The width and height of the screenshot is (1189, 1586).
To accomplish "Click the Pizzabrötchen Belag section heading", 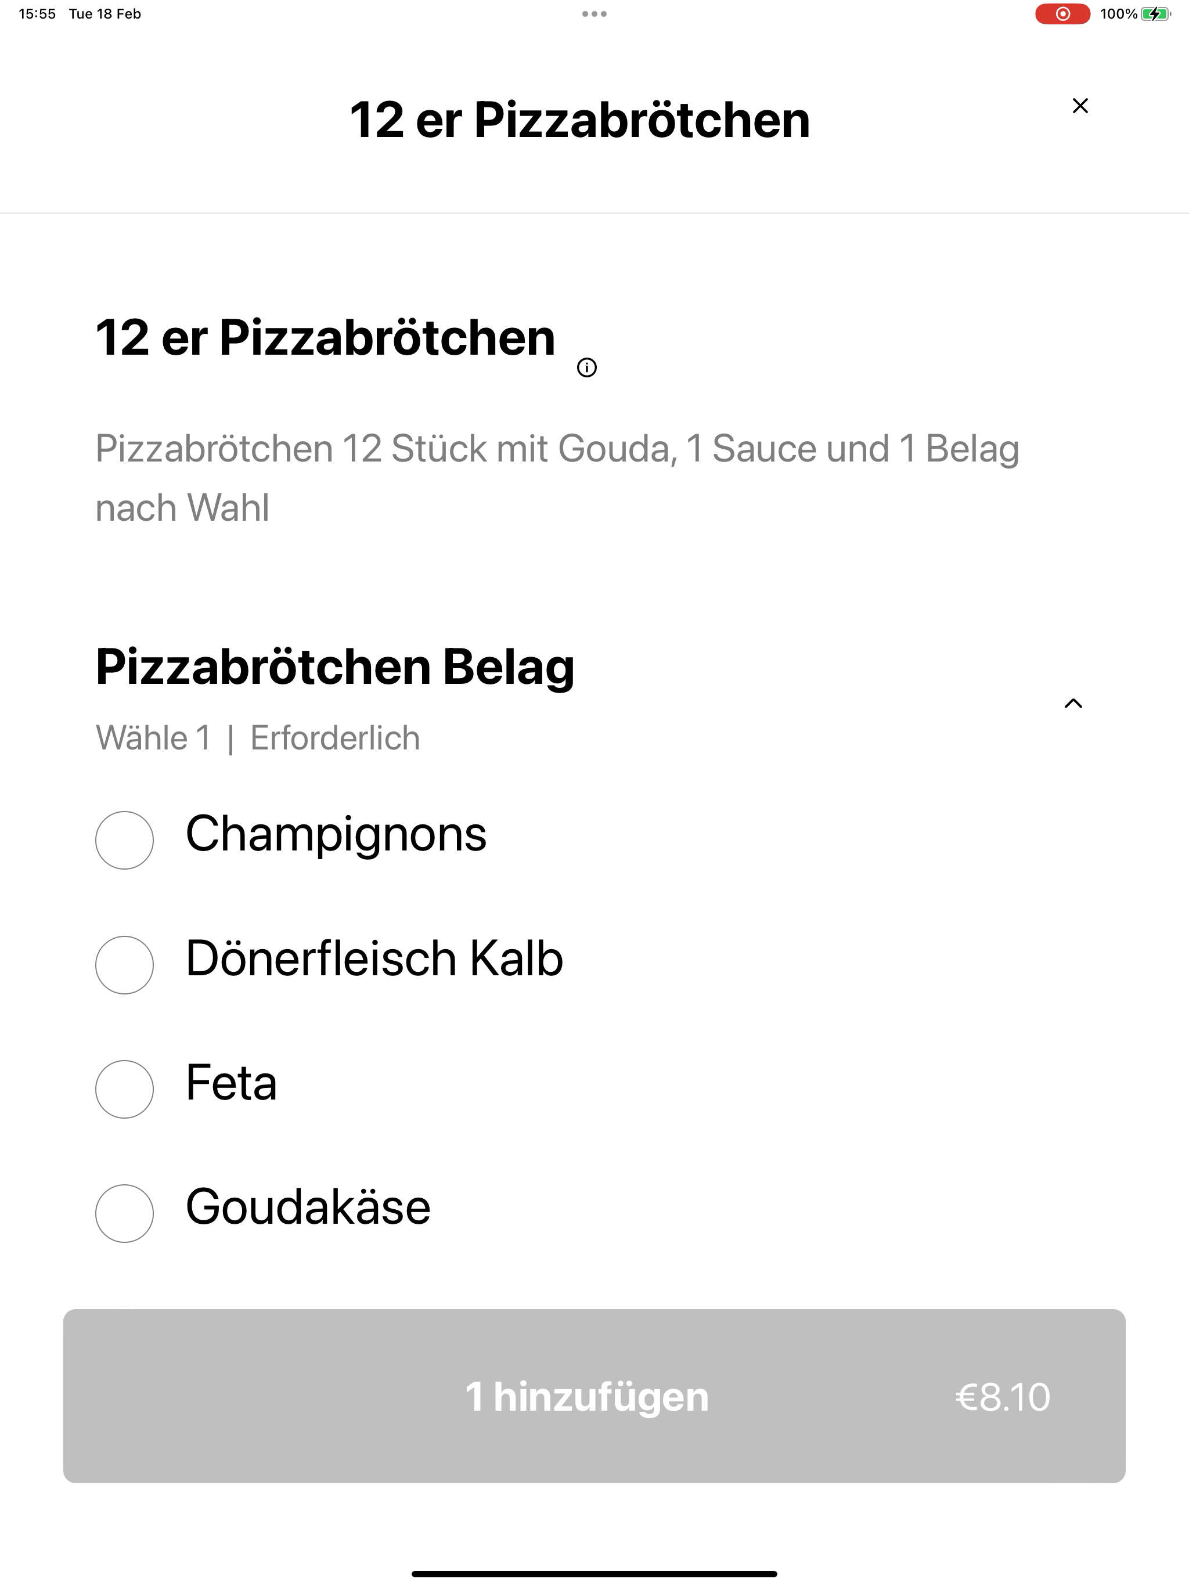I will pos(335,667).
